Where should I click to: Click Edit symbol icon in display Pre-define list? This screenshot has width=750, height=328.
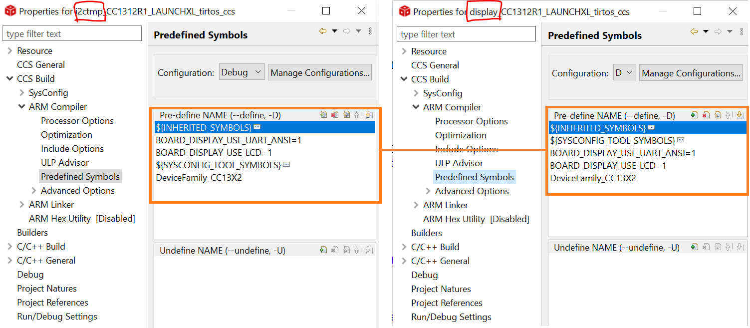(x=718, y=115)
